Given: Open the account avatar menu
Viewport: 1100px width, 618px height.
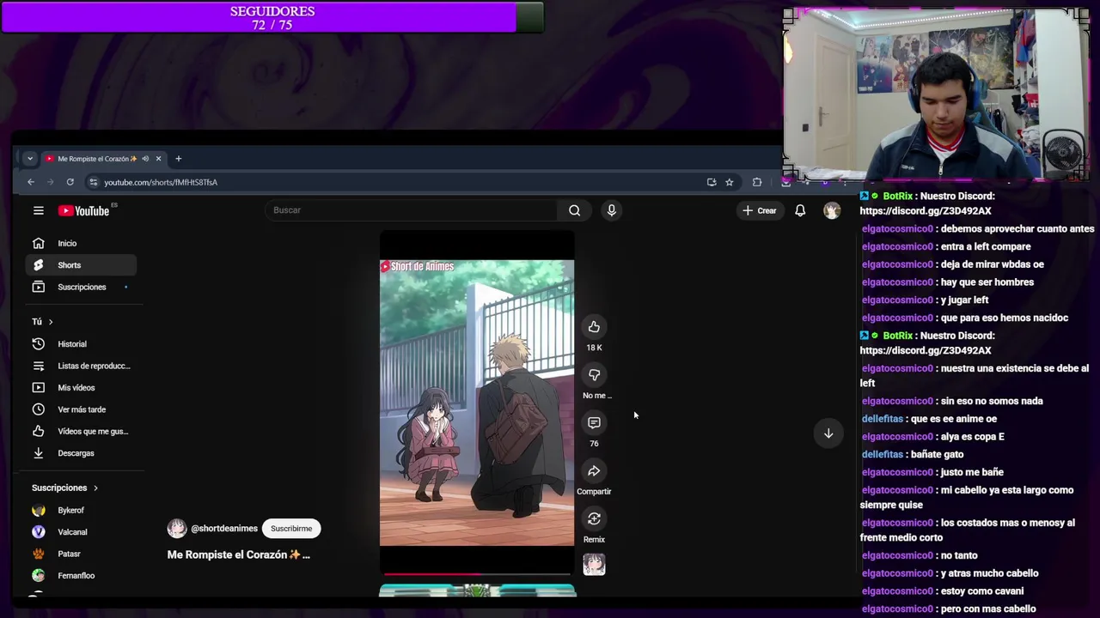Looking at the screenshot, I should point(831,210).
